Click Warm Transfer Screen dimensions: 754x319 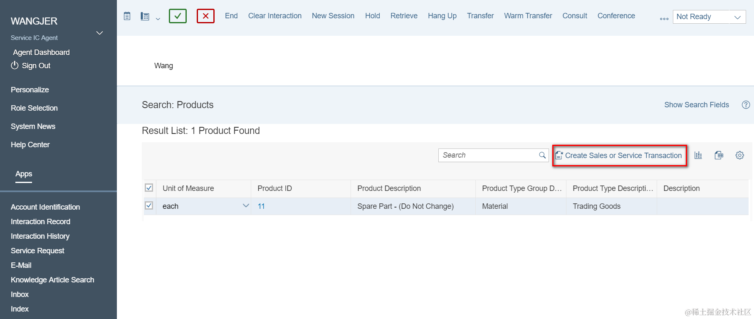point(528,16)
